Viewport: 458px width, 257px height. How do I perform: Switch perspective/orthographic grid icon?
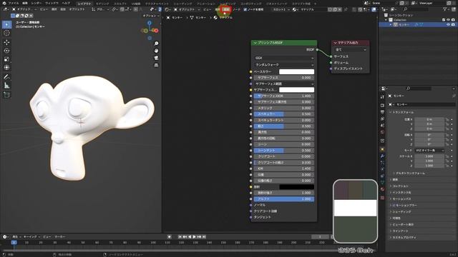point(156,65)
